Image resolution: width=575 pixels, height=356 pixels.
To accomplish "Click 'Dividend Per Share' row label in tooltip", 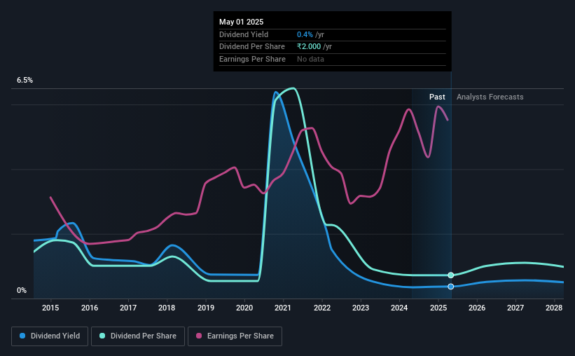I will 252,47.
